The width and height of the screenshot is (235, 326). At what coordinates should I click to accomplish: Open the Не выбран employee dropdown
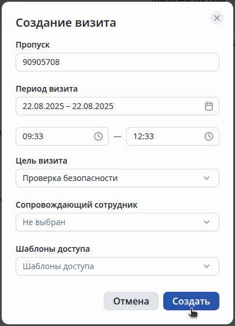pyautogui.click(x=117, y=222)
